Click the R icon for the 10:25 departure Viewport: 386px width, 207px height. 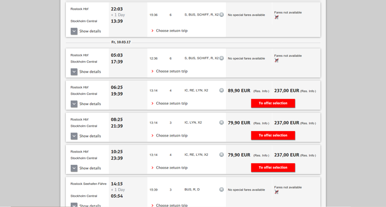pyautogui.click(x=221, y=154)
